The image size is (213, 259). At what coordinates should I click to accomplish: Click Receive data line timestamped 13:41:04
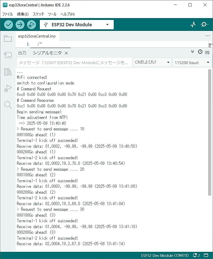pyautogui.click(x=71, y=204)
